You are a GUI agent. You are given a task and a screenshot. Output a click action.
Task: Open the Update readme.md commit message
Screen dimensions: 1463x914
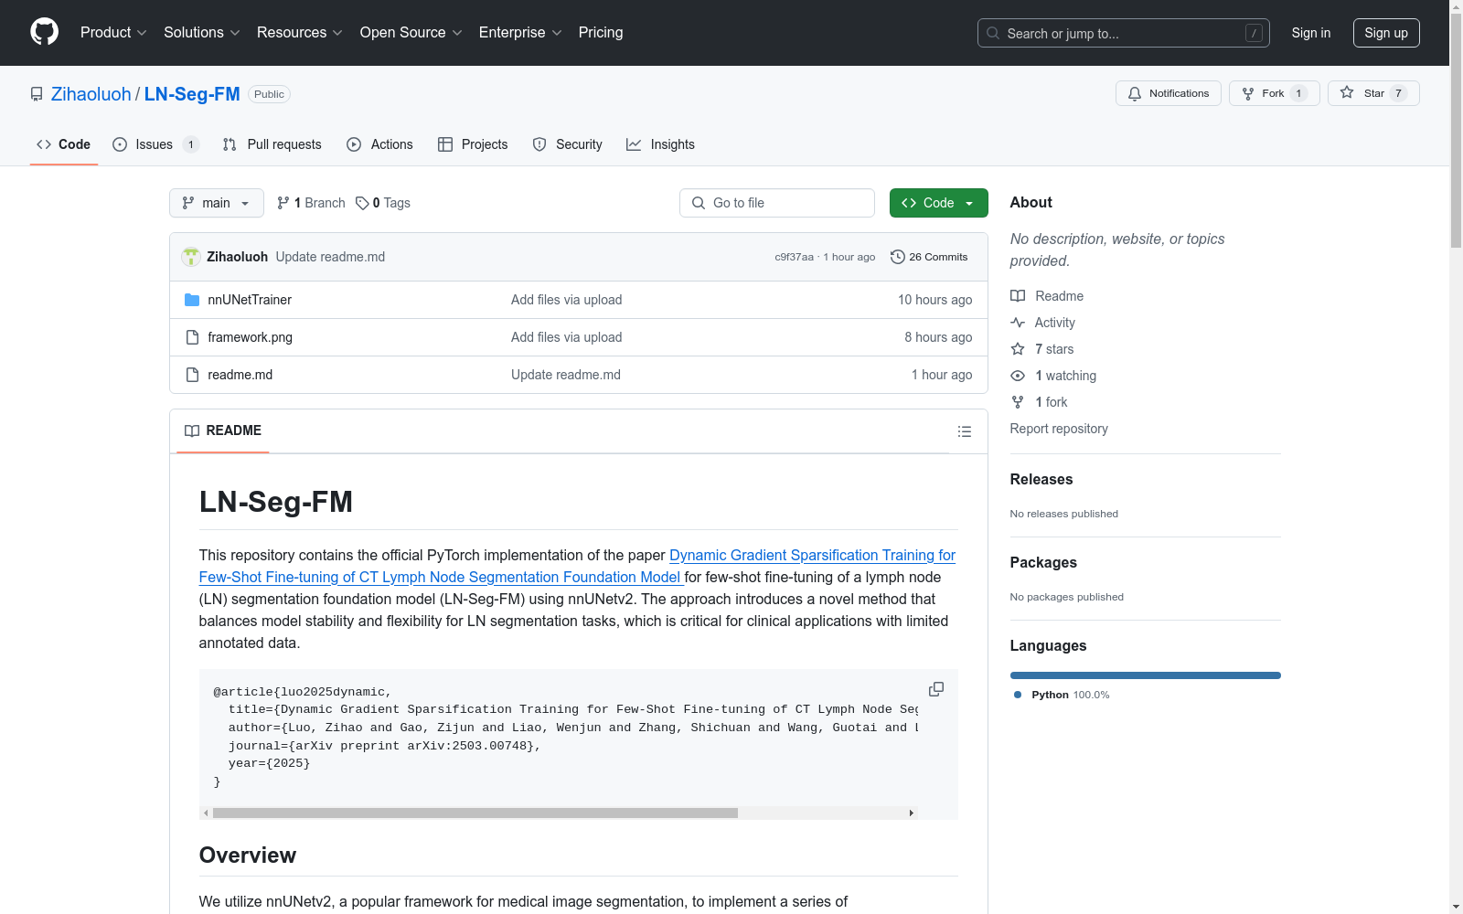pos(330,257)
